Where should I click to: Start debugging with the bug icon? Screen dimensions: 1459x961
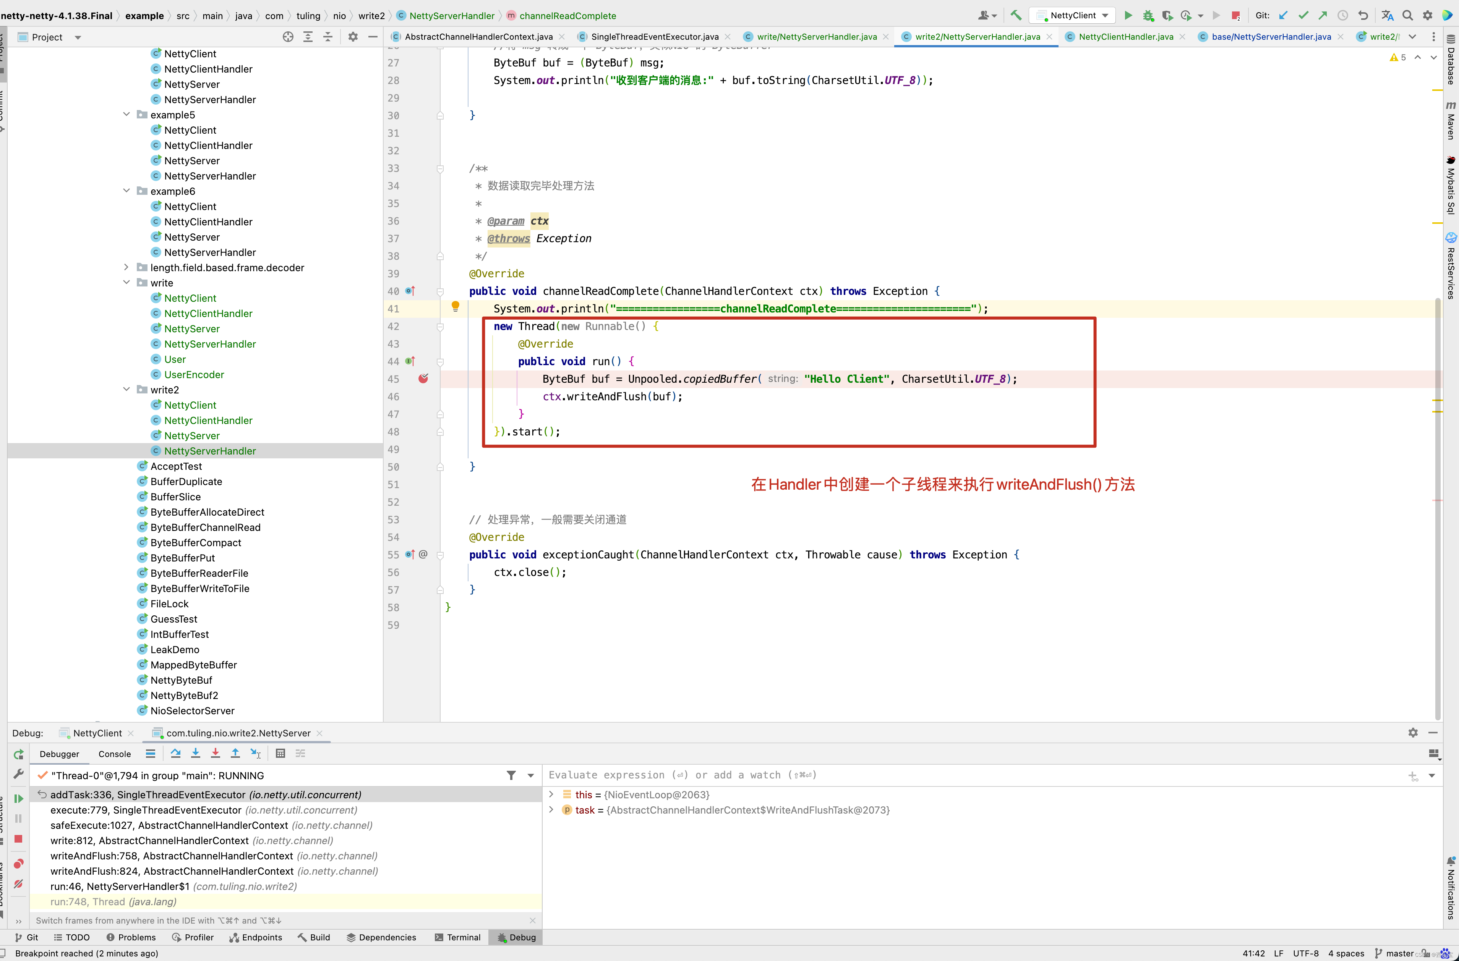tap(1148, 15)
